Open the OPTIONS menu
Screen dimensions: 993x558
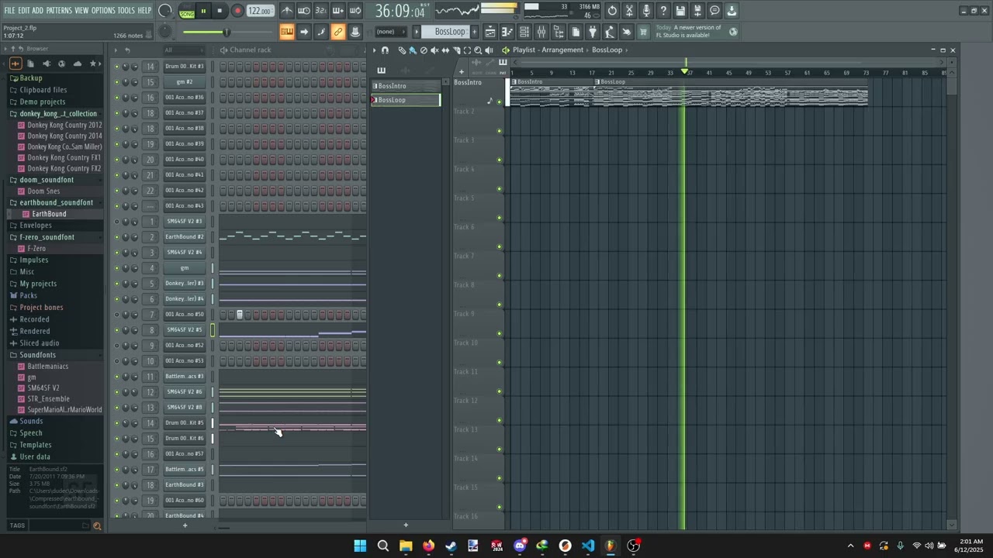tap(103, 11)
